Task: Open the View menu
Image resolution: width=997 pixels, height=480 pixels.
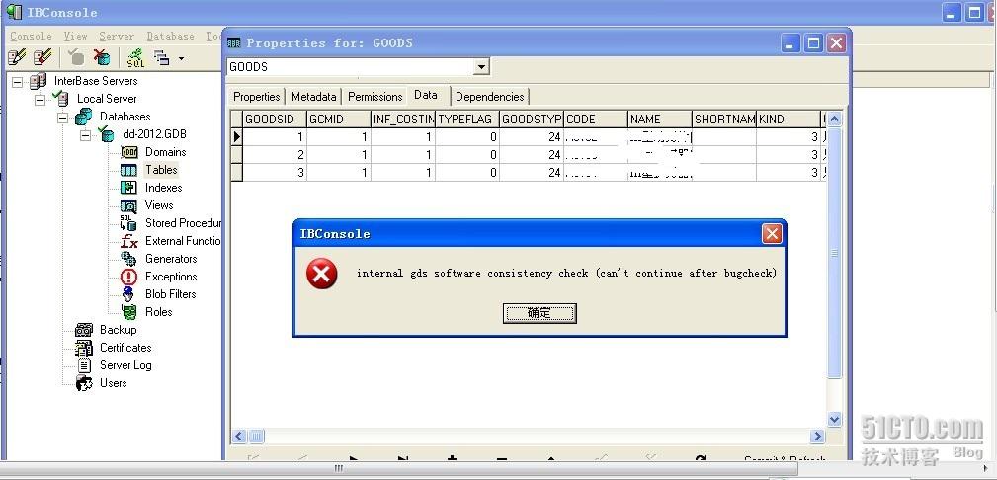Action: coord(75,37)
